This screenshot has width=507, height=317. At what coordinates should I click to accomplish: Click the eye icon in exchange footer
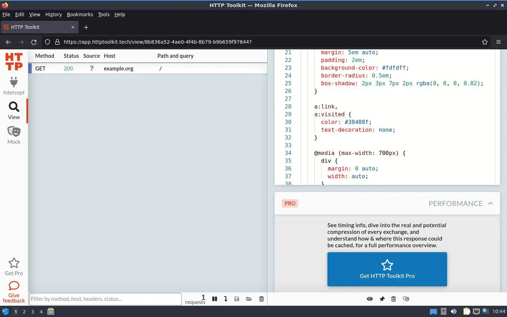(x=370, y=299)
